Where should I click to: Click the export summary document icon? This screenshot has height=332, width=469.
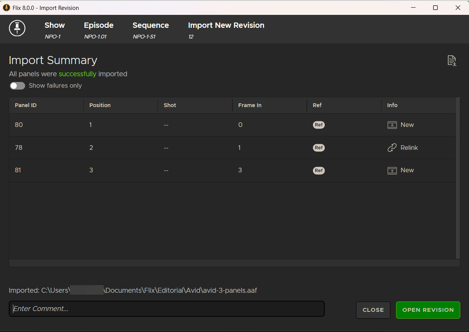click(452, 61)
